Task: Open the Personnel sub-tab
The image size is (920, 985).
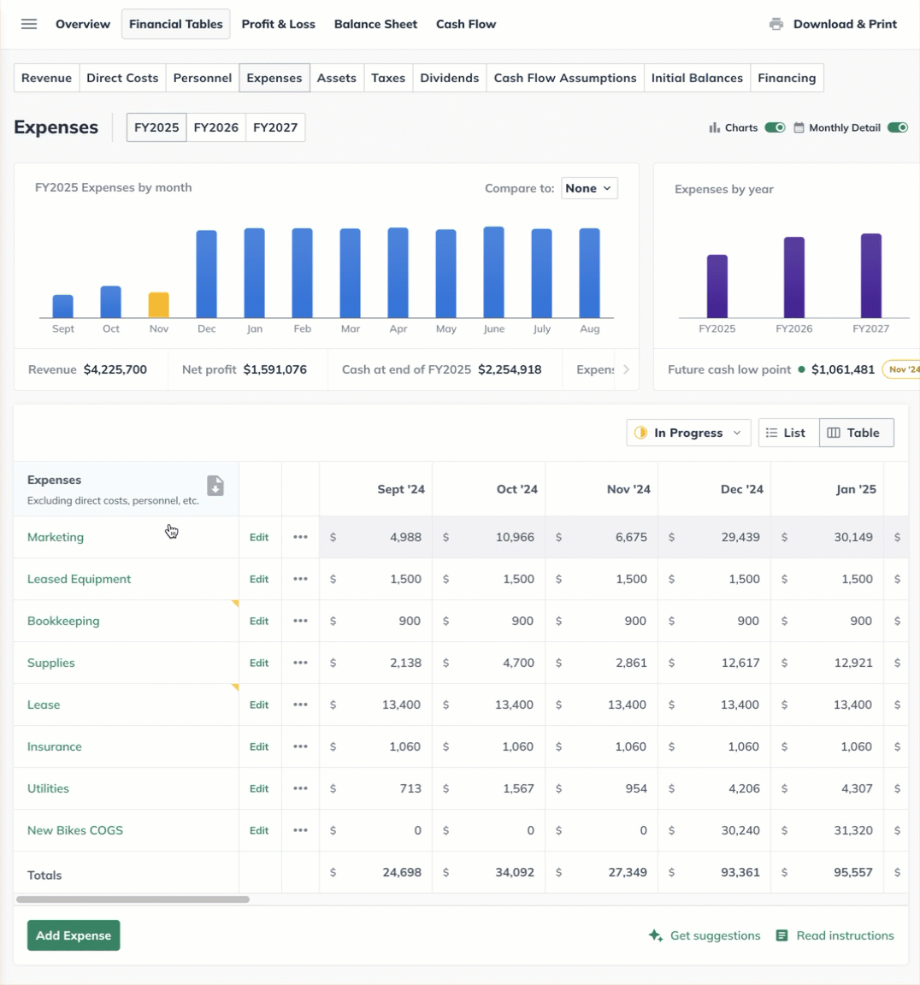Action: (202, 78)
